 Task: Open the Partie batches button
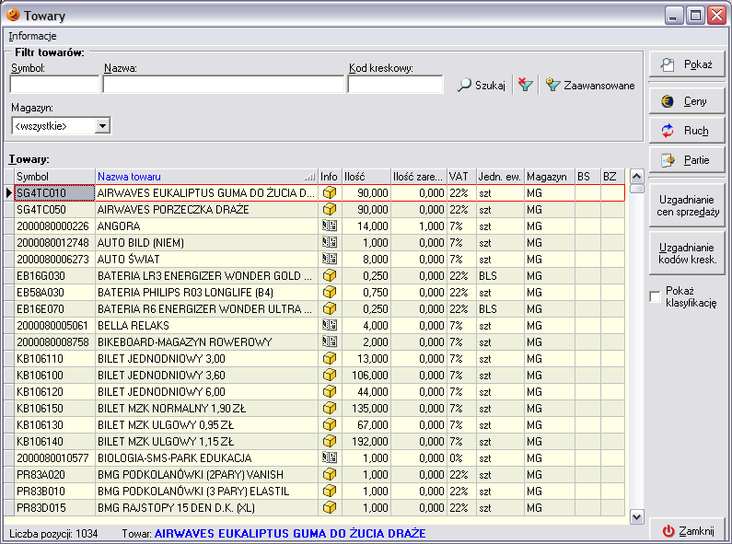(687, 160)
